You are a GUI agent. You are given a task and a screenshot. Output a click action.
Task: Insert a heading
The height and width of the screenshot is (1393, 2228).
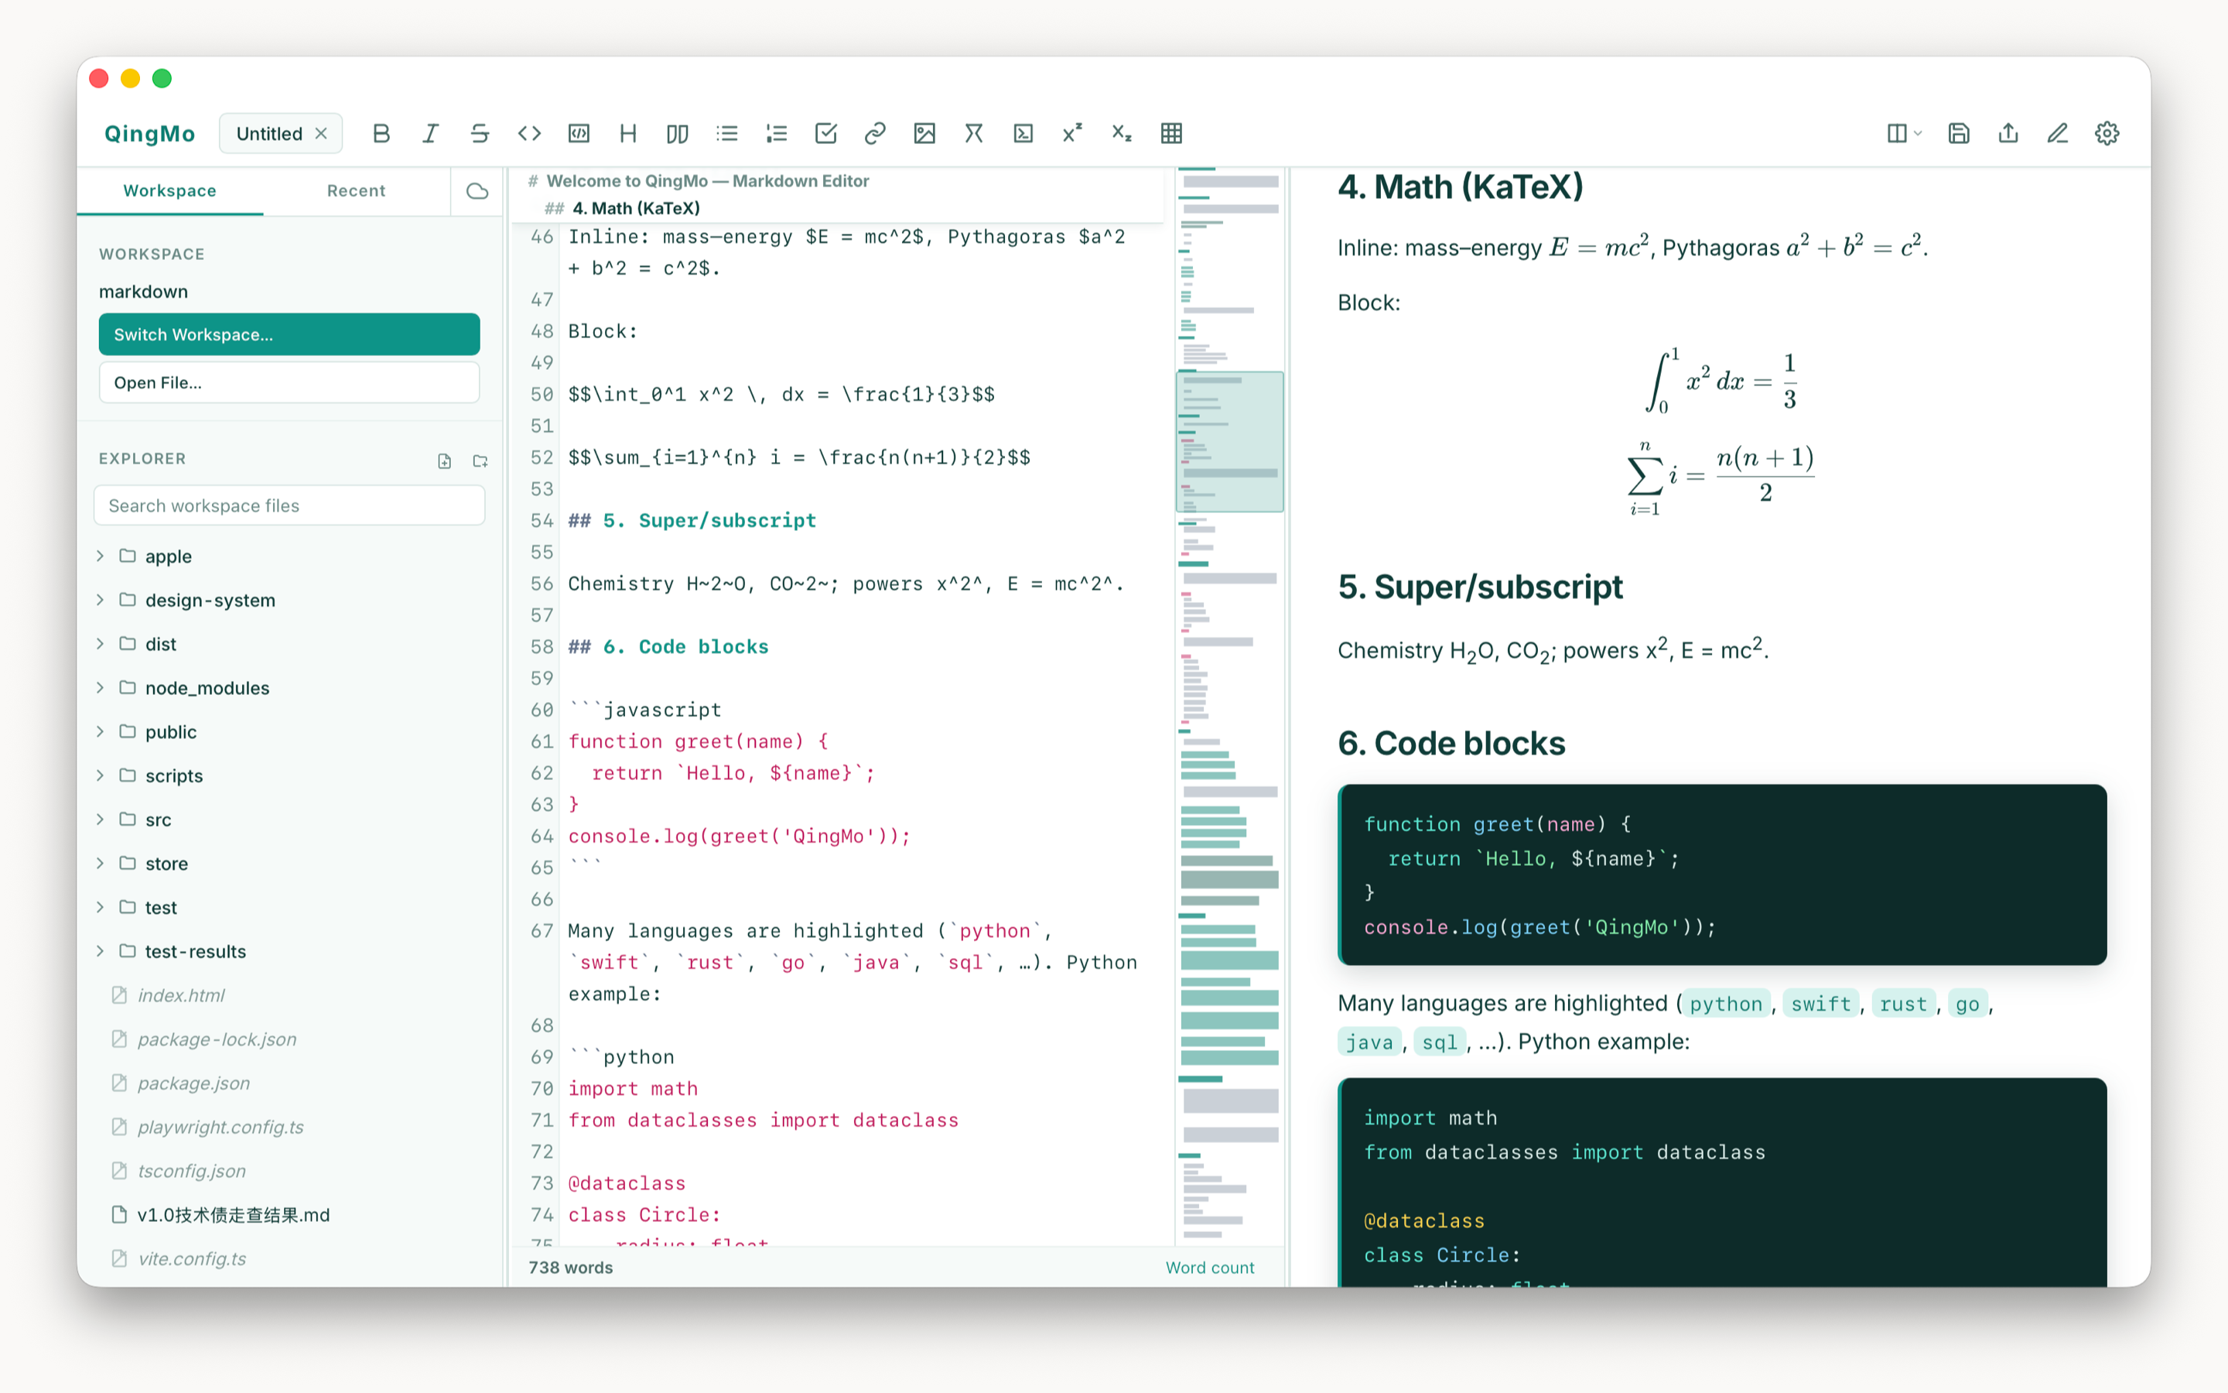[628, 134]
